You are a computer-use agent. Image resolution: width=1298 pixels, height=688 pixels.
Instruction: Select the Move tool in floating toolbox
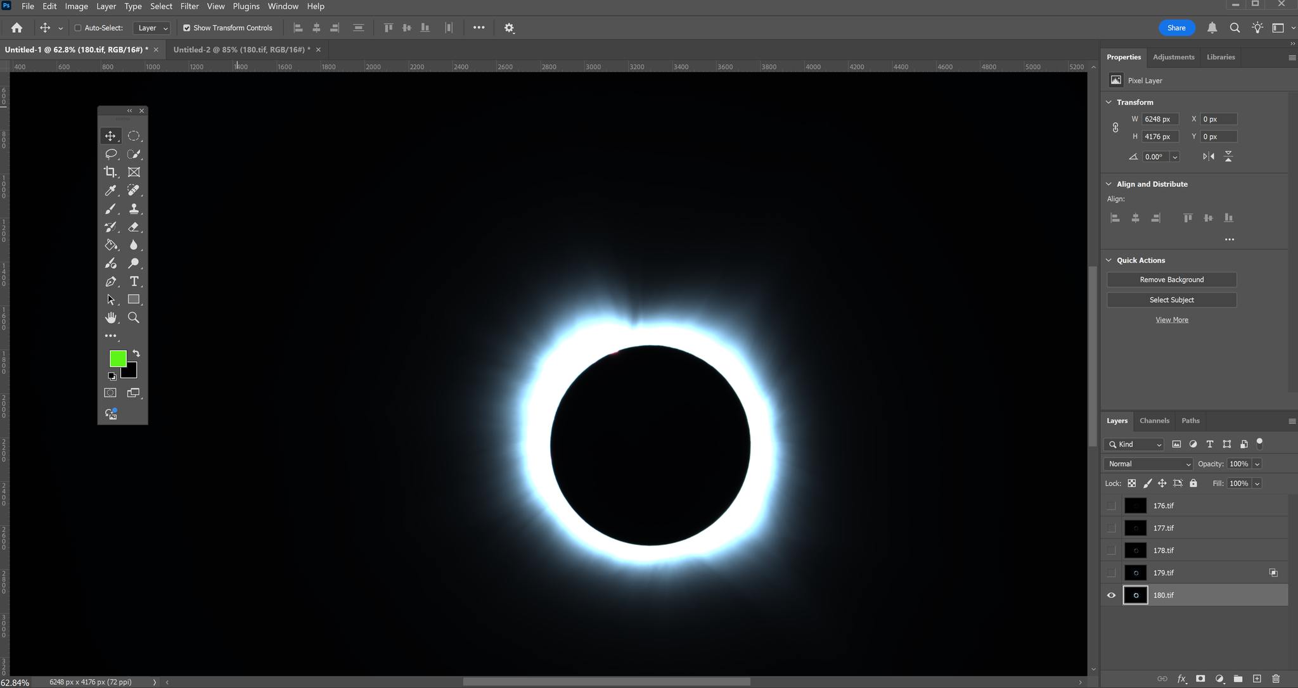pos(110,136)
